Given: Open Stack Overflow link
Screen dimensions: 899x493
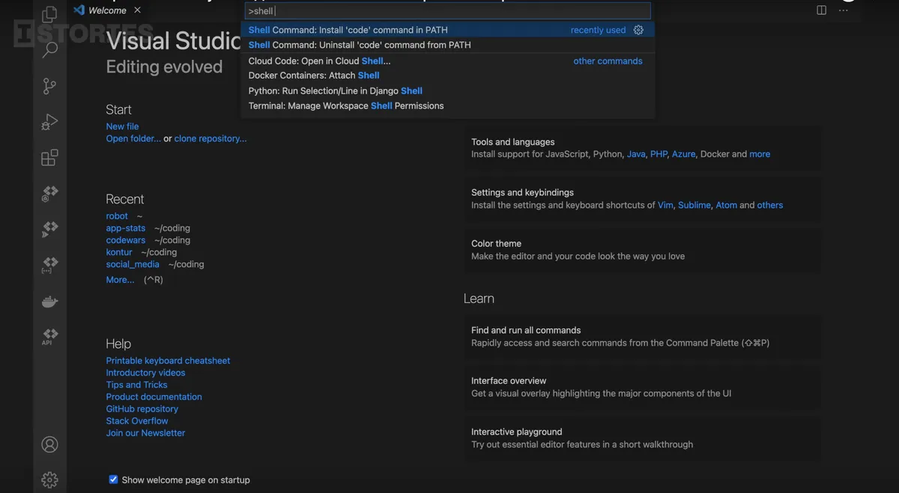Looking at the screenshot, I should [x=137, y=420].
